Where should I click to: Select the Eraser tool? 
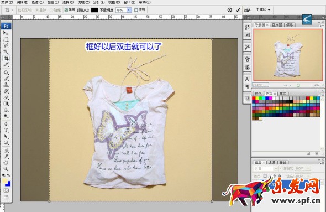[x=6, y=97]
